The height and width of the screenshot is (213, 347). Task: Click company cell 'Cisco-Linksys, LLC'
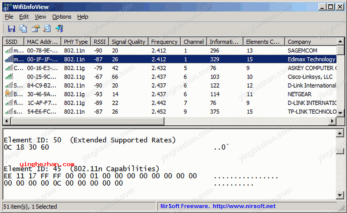click(310, 77)
